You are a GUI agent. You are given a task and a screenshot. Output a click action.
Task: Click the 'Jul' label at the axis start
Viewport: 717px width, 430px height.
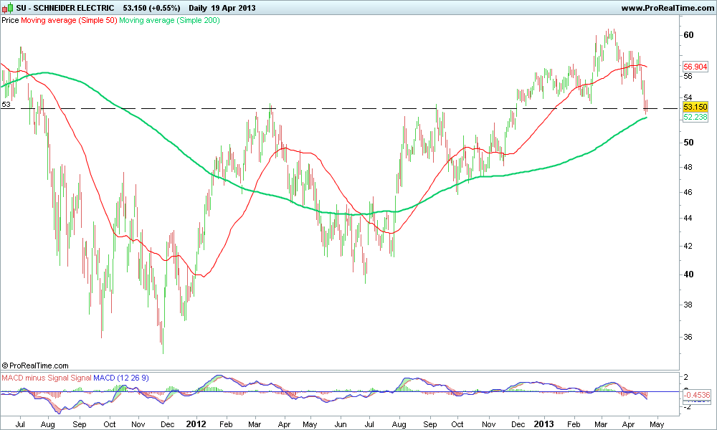(20, 424)
